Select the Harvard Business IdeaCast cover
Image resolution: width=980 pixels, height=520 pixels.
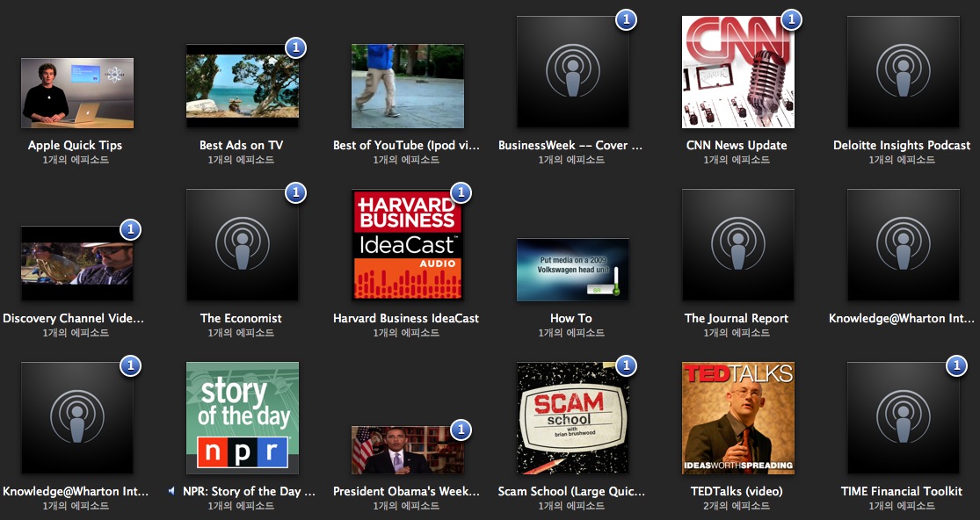click(407, 245)
